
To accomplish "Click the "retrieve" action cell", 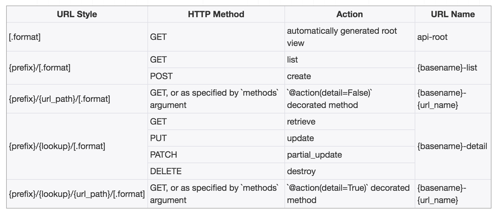I will [301, 122].
